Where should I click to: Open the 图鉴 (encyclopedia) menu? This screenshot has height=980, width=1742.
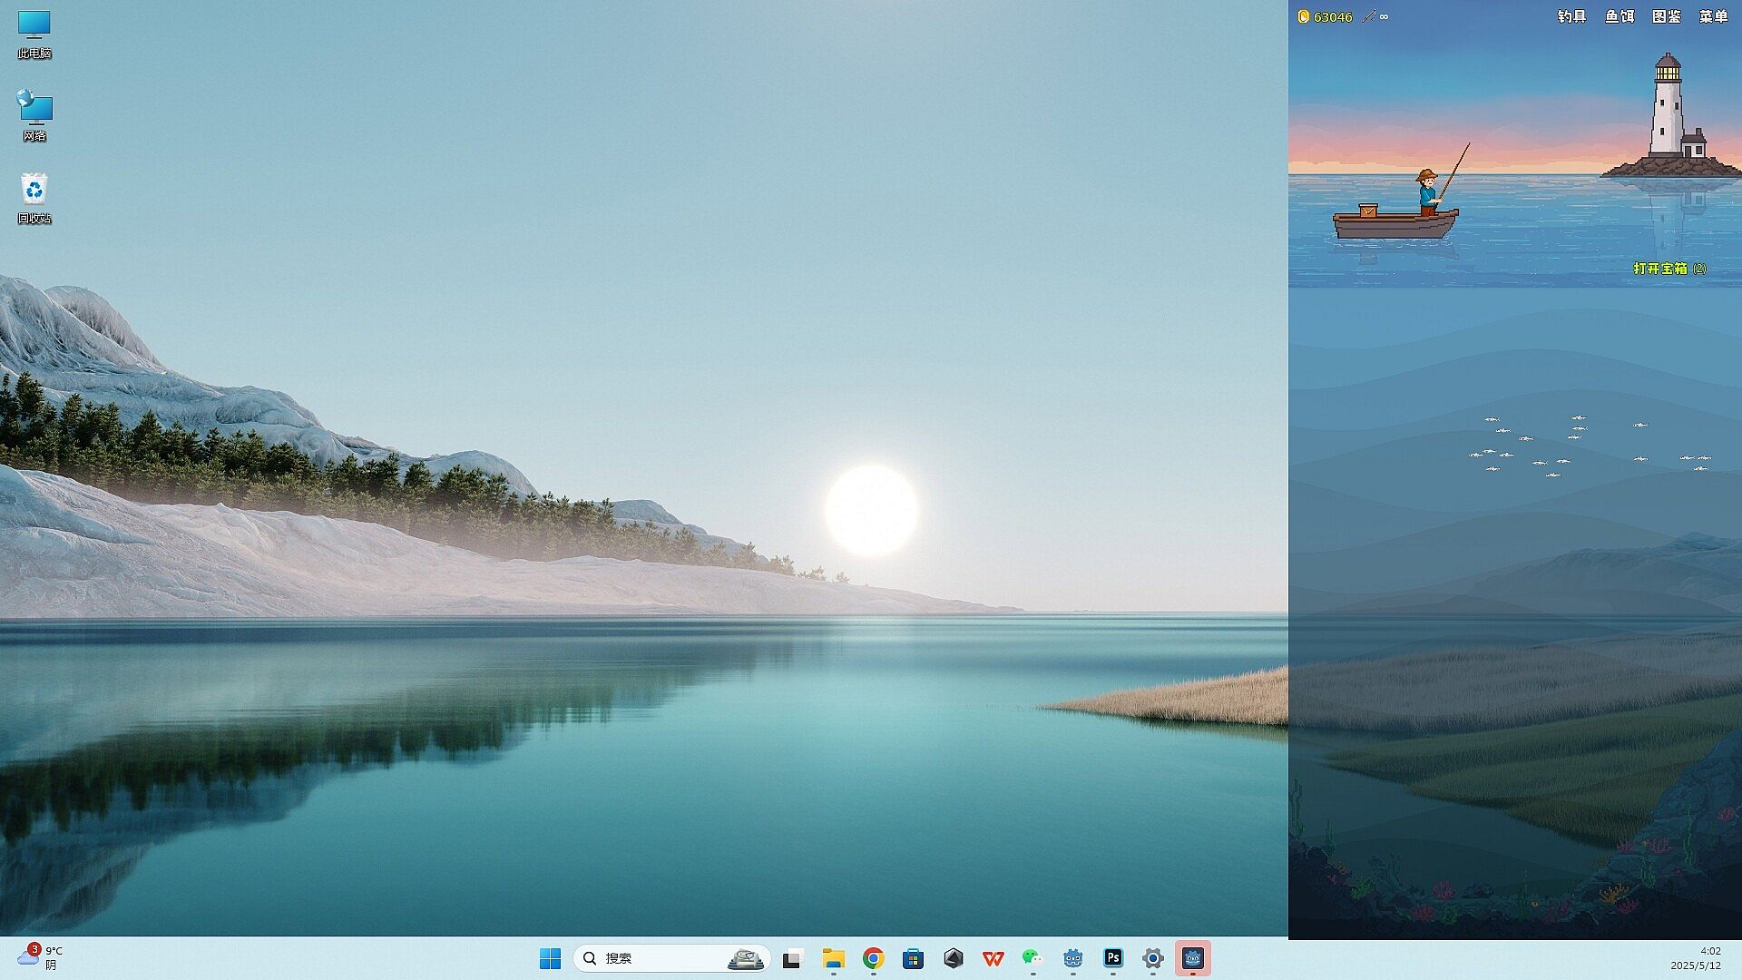(1666, 16)
